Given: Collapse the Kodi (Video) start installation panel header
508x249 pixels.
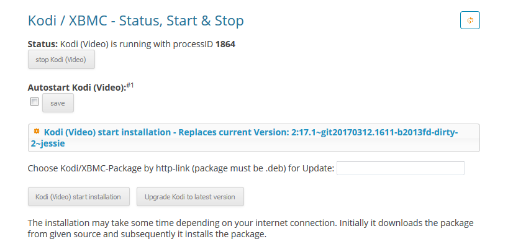Looking at the screenshot, I should click(253, 138).
